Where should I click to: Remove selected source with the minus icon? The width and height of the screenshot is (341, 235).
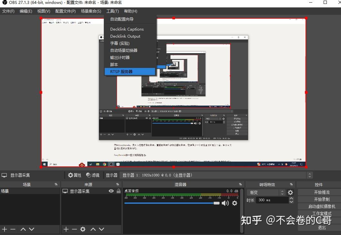(74, 229)
